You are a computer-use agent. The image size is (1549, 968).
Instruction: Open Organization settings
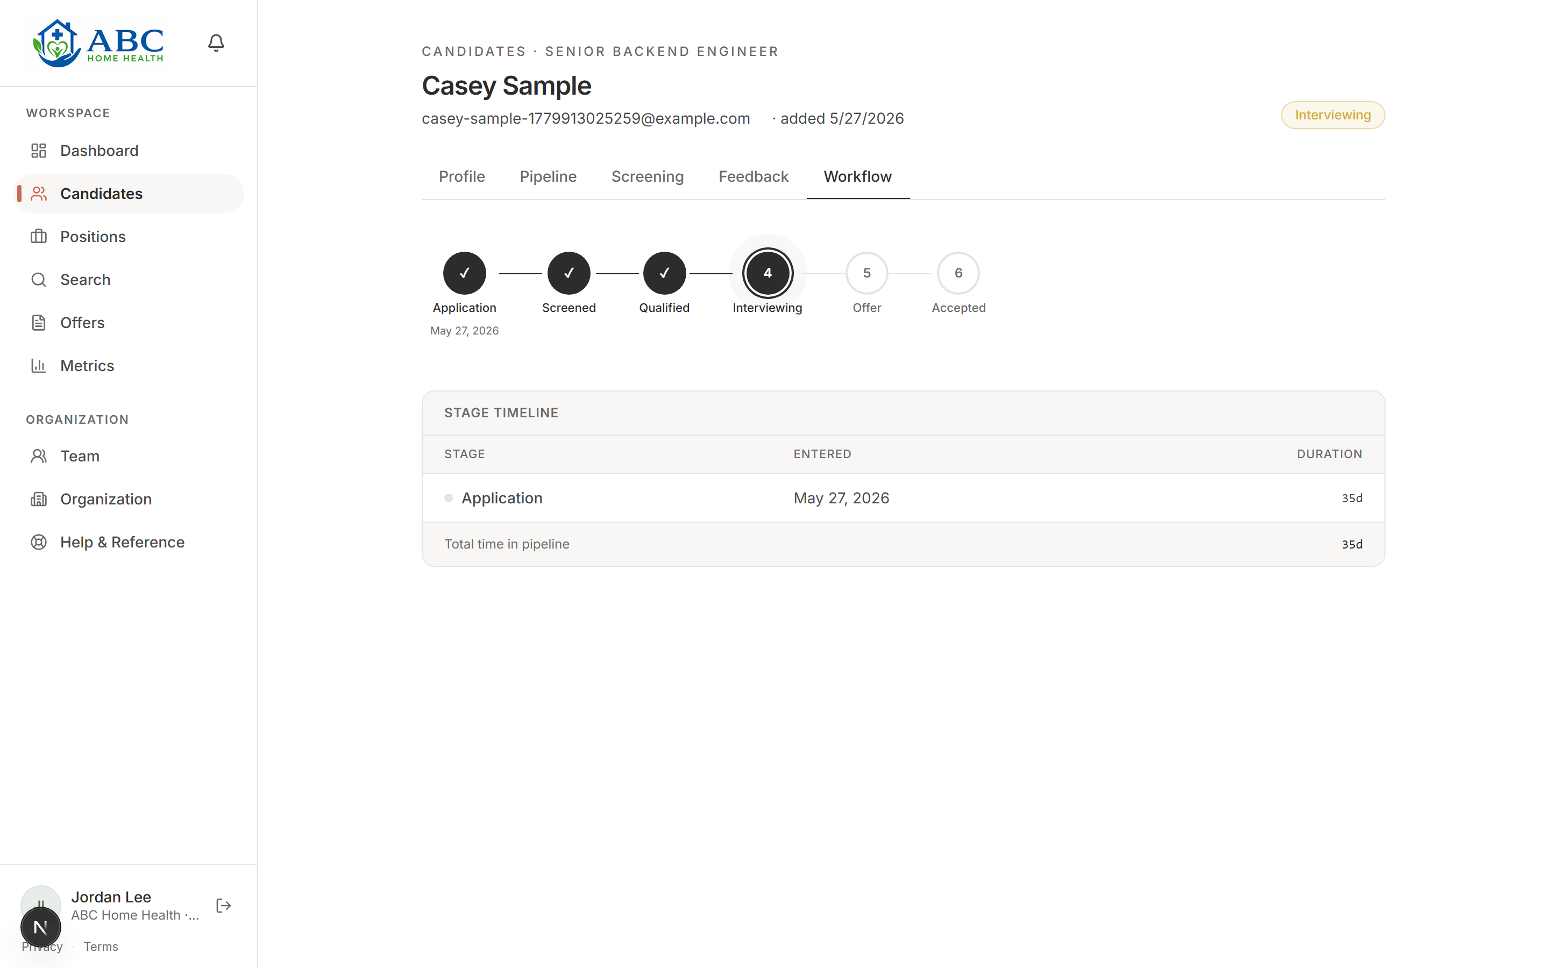(129, 499)
